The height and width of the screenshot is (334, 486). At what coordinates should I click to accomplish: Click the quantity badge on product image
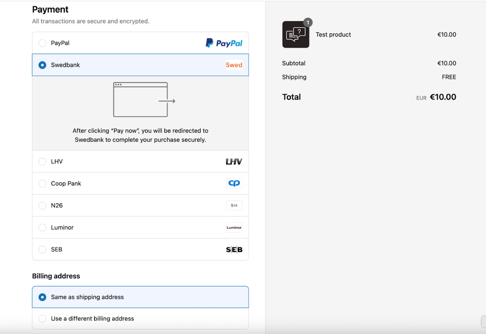pyautogui.click(x=308, y=22)
